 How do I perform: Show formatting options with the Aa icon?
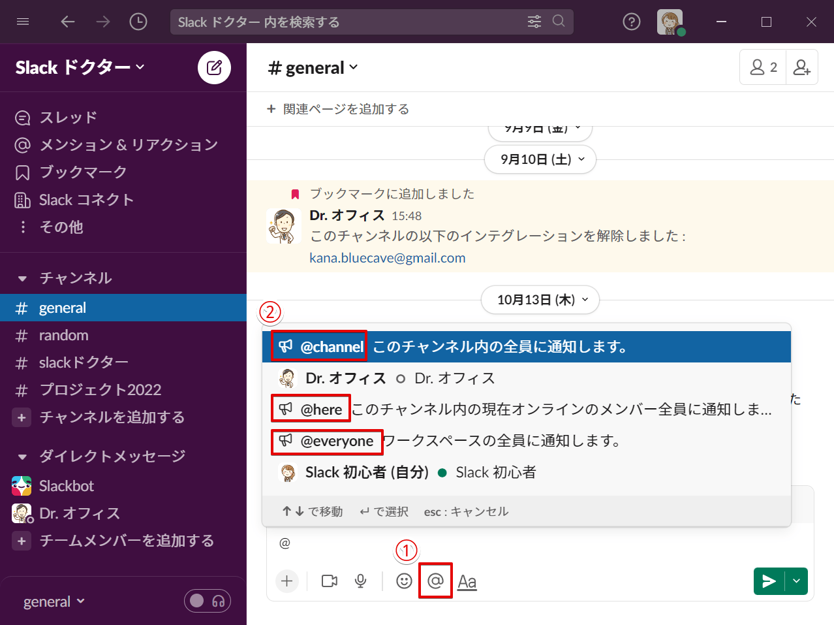467,581
